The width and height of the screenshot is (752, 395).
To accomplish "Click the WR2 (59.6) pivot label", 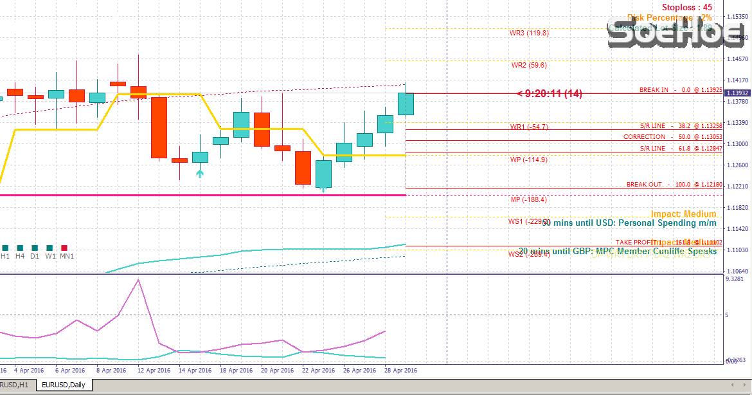I will tap(528, 65).
